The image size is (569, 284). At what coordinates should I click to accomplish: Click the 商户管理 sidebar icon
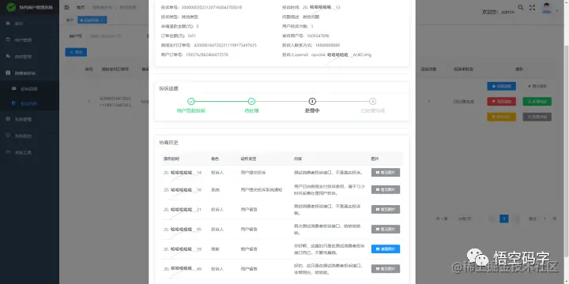tap(8, 40)
